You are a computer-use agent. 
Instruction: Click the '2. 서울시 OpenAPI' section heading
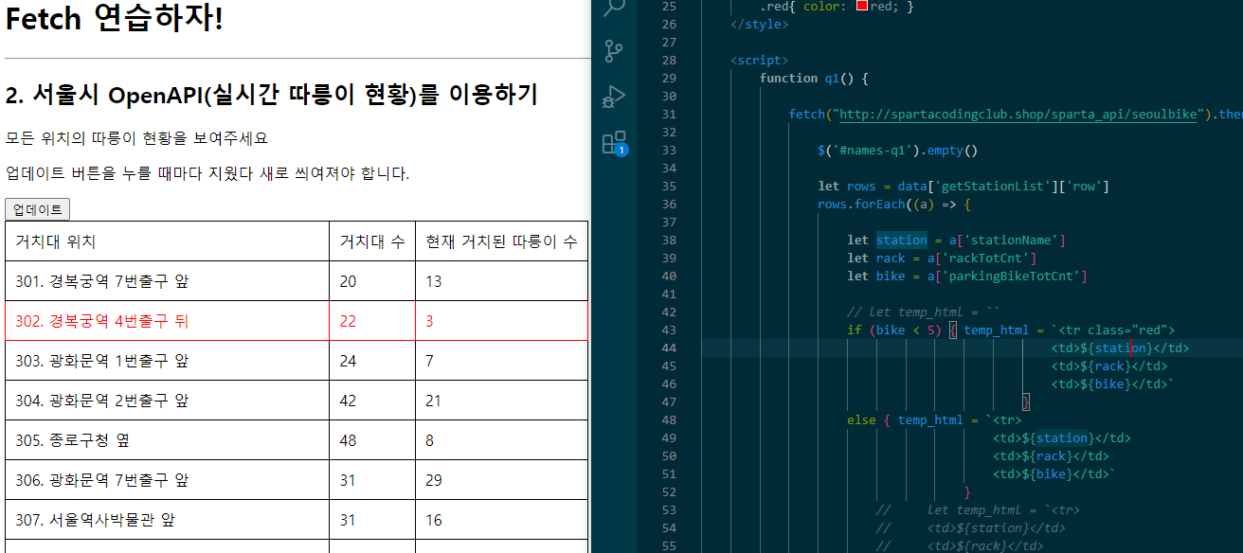pos(271,95)
